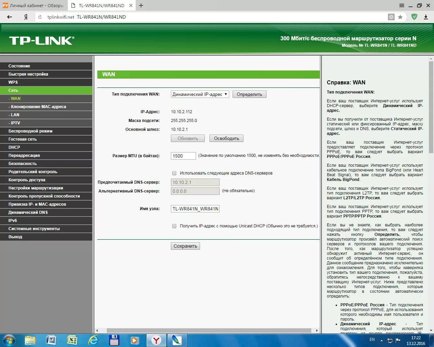Image resolution: width=434 pixels, height=347 pixels.
Task: Open the browser hamburger menu
Action: 402,5
